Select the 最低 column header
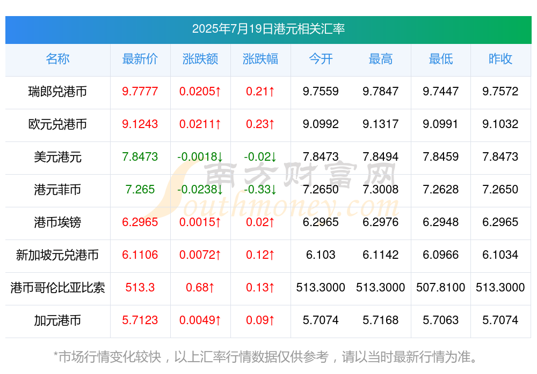 click(x=440, y=59)
